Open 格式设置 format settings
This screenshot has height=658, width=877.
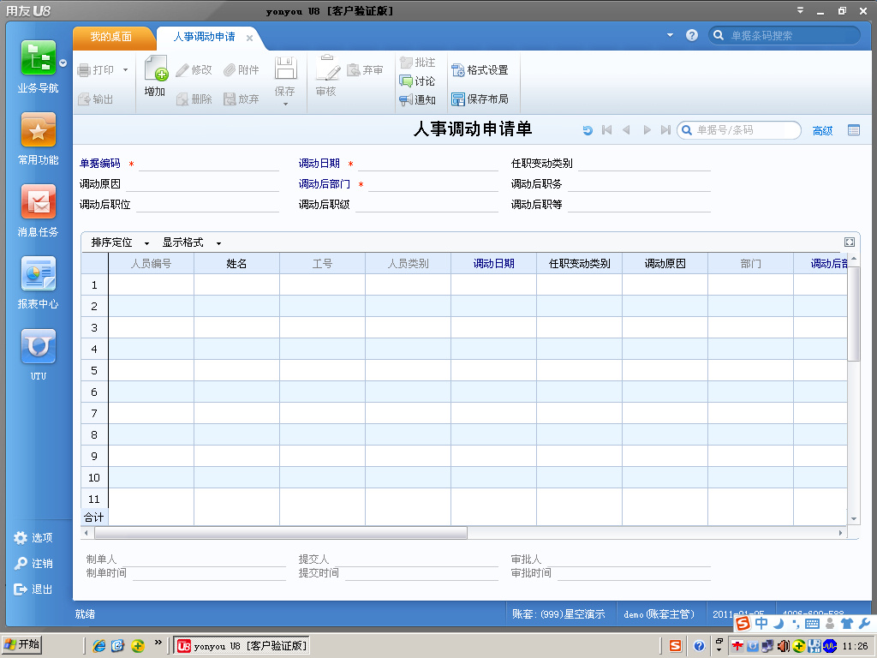(480, 70)
